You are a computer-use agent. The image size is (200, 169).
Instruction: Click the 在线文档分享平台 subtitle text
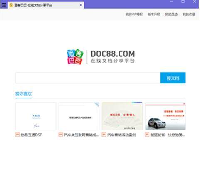click(x=113, y=61)
